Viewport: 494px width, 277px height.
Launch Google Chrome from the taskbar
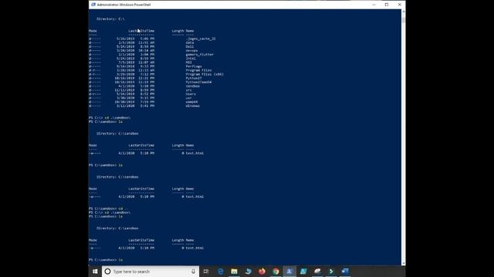pyautogui.click(x=276, y=272)
